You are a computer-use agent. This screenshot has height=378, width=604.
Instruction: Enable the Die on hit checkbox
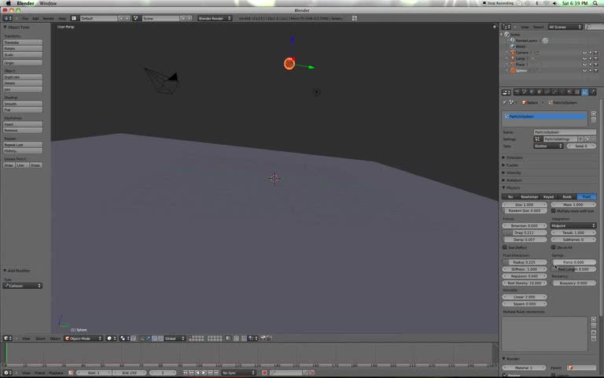[554, 247]
